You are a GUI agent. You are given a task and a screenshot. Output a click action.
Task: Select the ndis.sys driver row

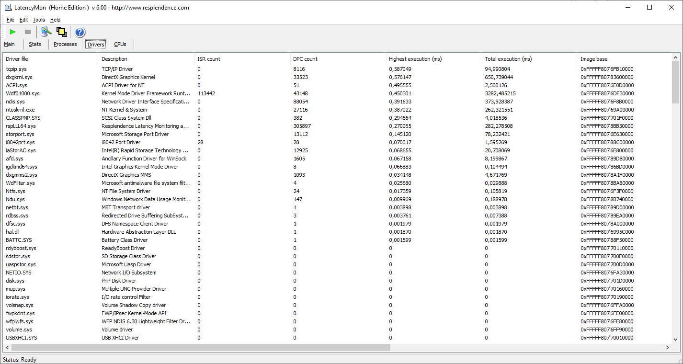pos(338,102)
